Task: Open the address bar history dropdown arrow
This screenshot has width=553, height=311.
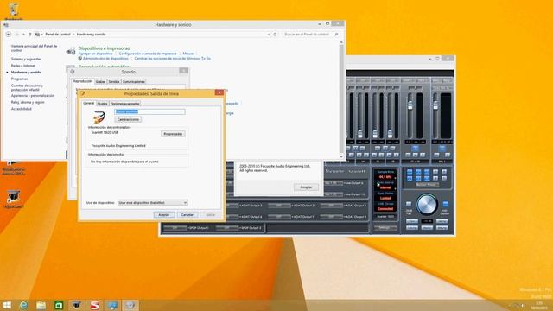Action: [x=269, y=35]
